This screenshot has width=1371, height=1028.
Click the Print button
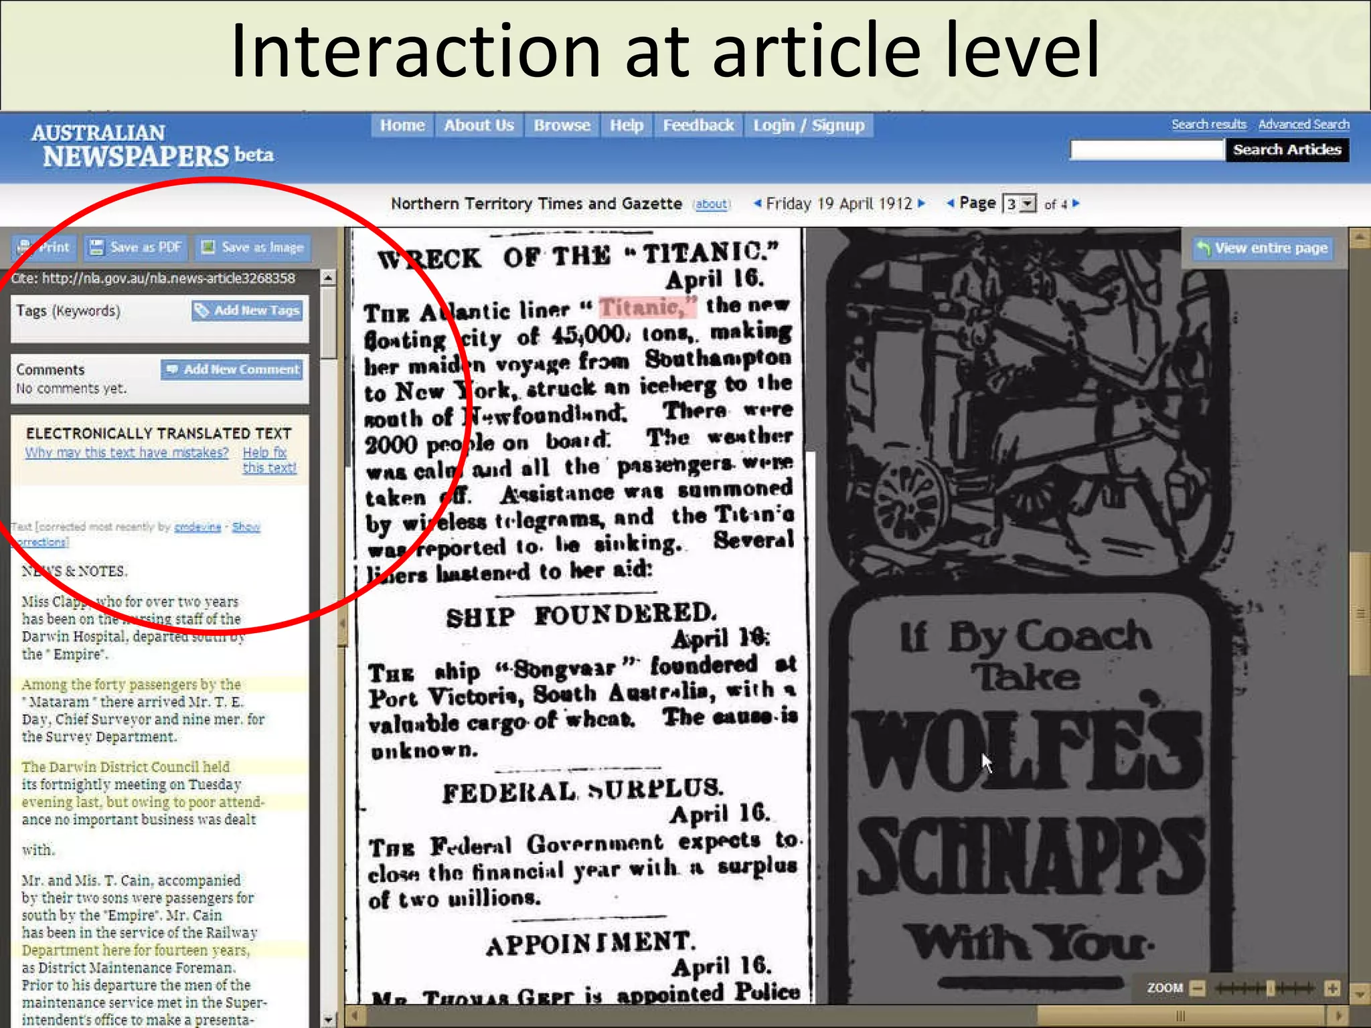pos(44,248)
